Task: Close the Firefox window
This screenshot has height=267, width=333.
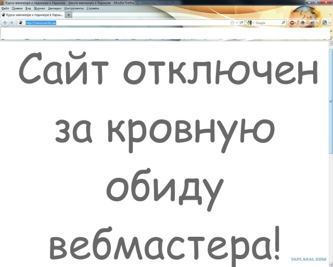Action: pos(326,2)
